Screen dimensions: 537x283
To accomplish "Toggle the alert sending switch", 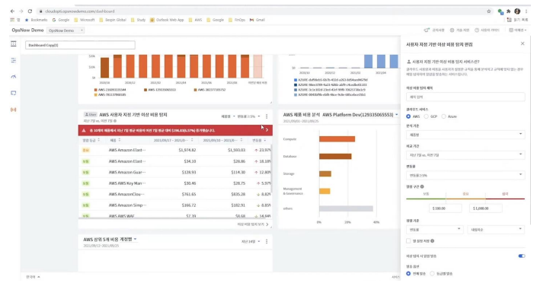I will pyautogui.click(x=521, y=256).
